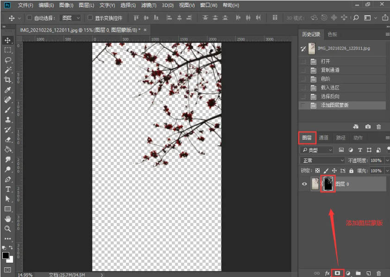This screenshot has height=277, width=390.
Task: Open the 图层 auto-select dropdown
Action: [x=70, y=18]
